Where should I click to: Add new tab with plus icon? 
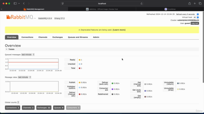coord(195,3)
